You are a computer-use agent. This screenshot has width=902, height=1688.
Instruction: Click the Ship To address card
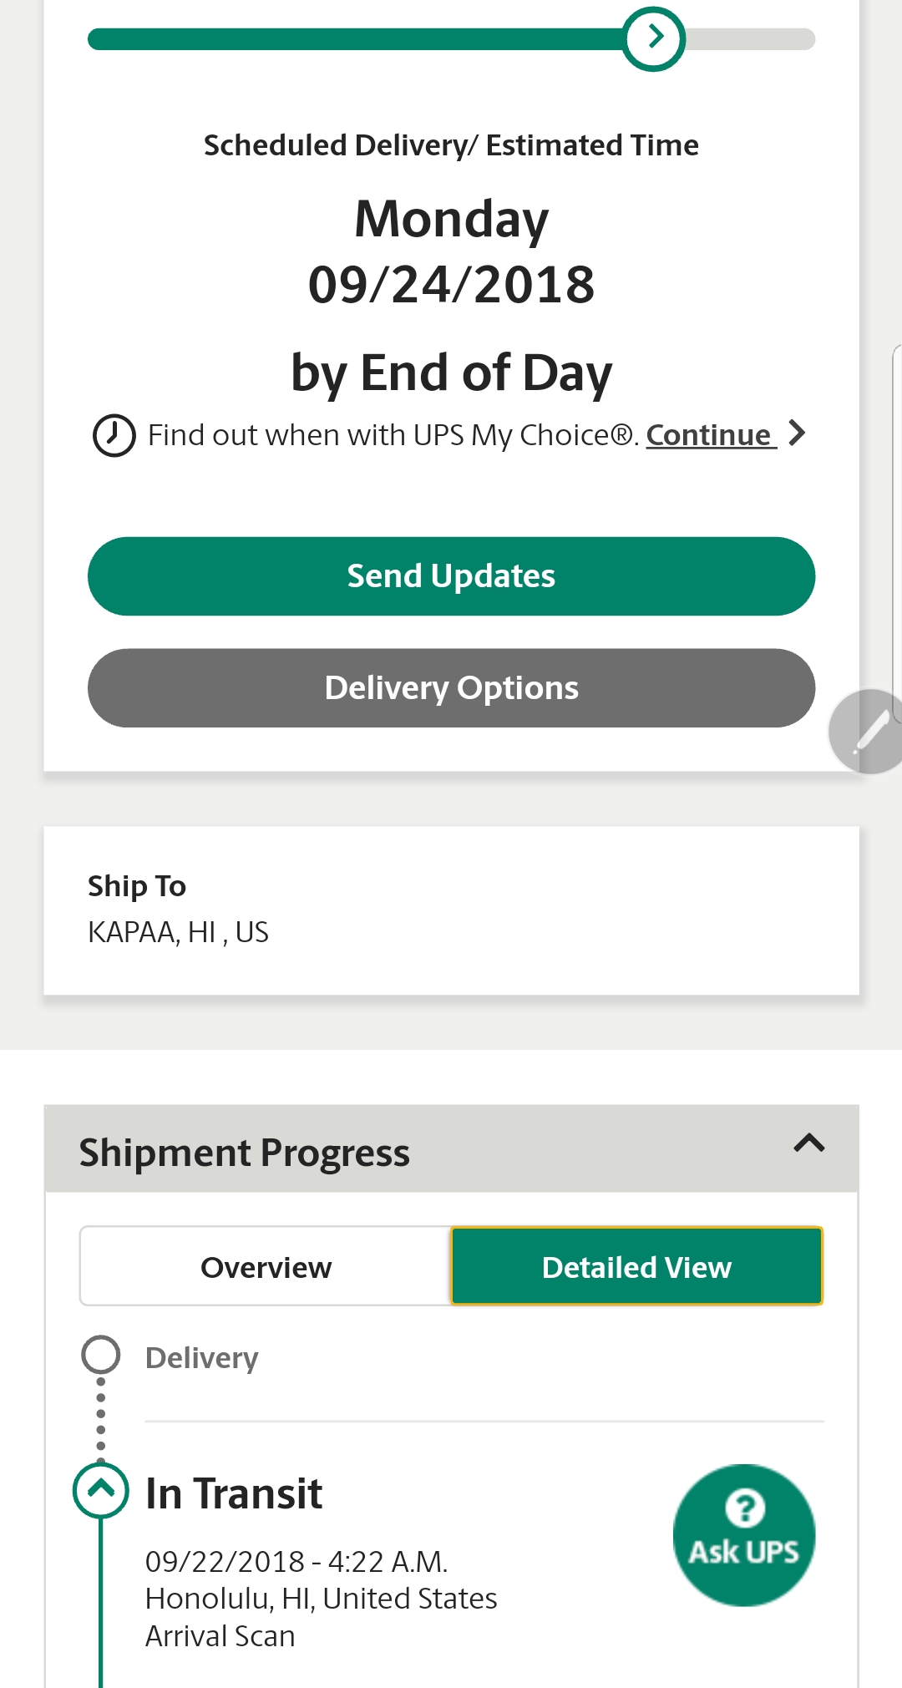[x=451, y=910]
